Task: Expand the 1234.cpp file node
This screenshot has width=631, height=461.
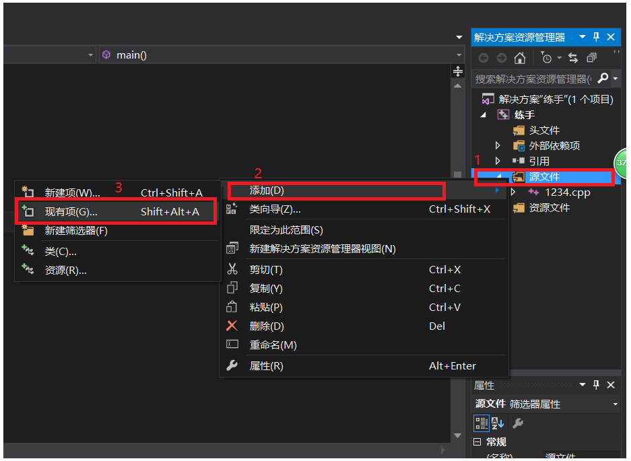Action: tap(513, 192)
